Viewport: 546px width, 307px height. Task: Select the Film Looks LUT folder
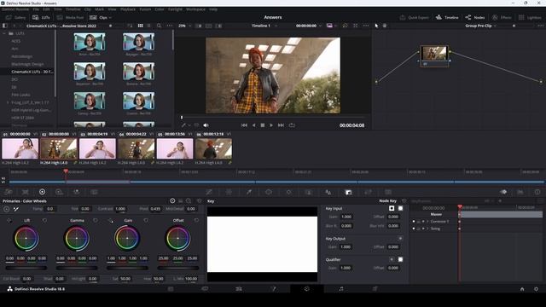pyautogui.click(x=20, y=95)
